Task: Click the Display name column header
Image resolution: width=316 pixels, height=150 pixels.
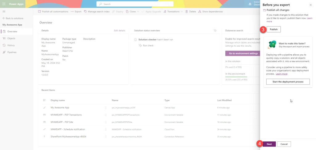Action: click(58, 100)
